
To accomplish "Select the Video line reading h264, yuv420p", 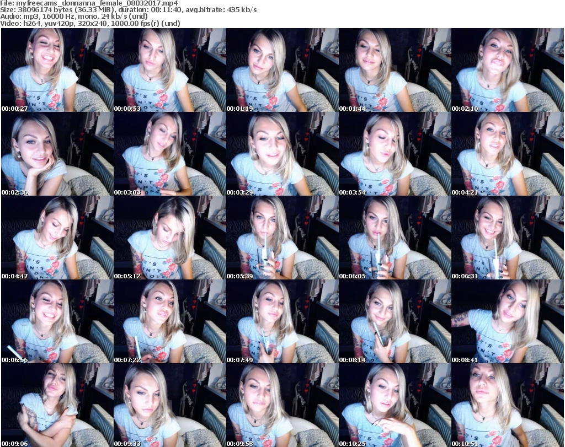I will pyautogui.click(x=90, y=23).
